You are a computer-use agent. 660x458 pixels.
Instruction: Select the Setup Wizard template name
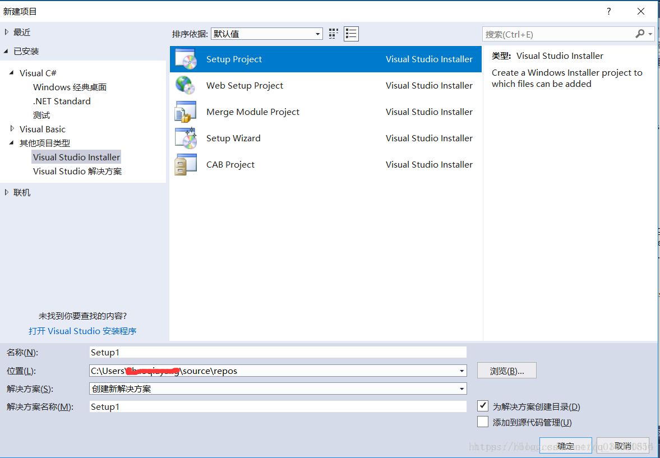[x=233, y=138]
